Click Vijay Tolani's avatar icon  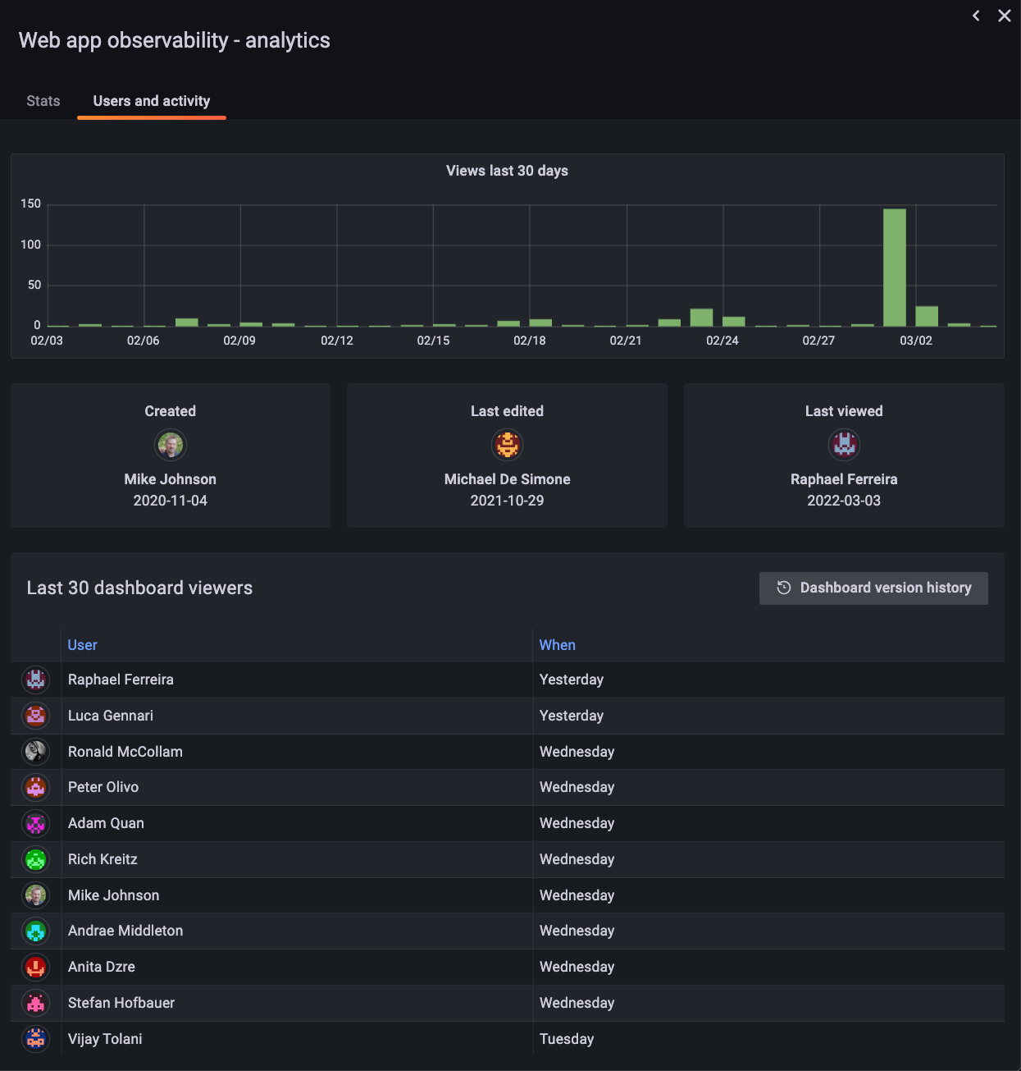click(x=36, y=1039)
